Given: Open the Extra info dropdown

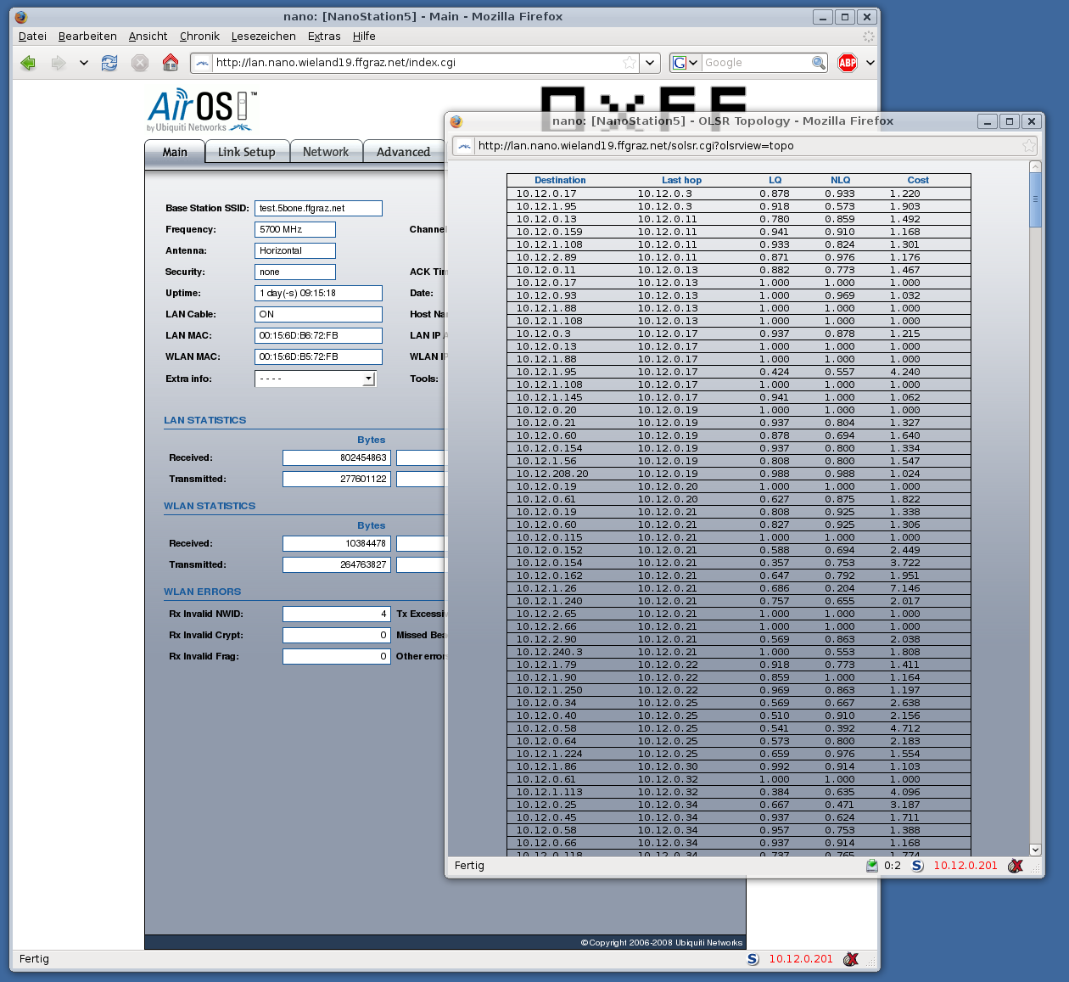Looking at the screenshot, I should (x=368, y=379).
